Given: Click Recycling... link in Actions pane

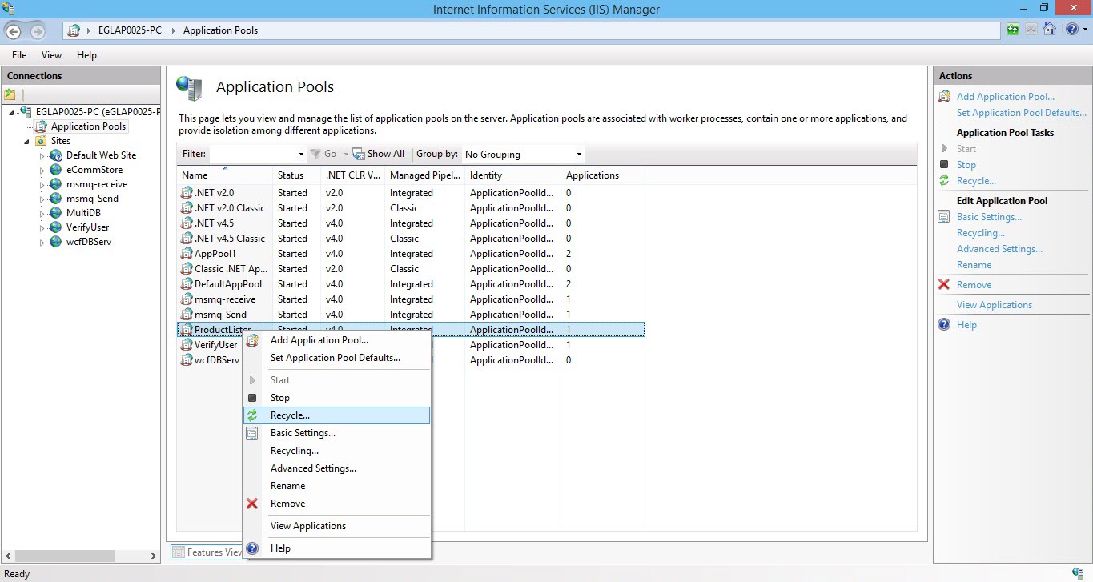Looking at the screenshot, I should click(981, 233).
